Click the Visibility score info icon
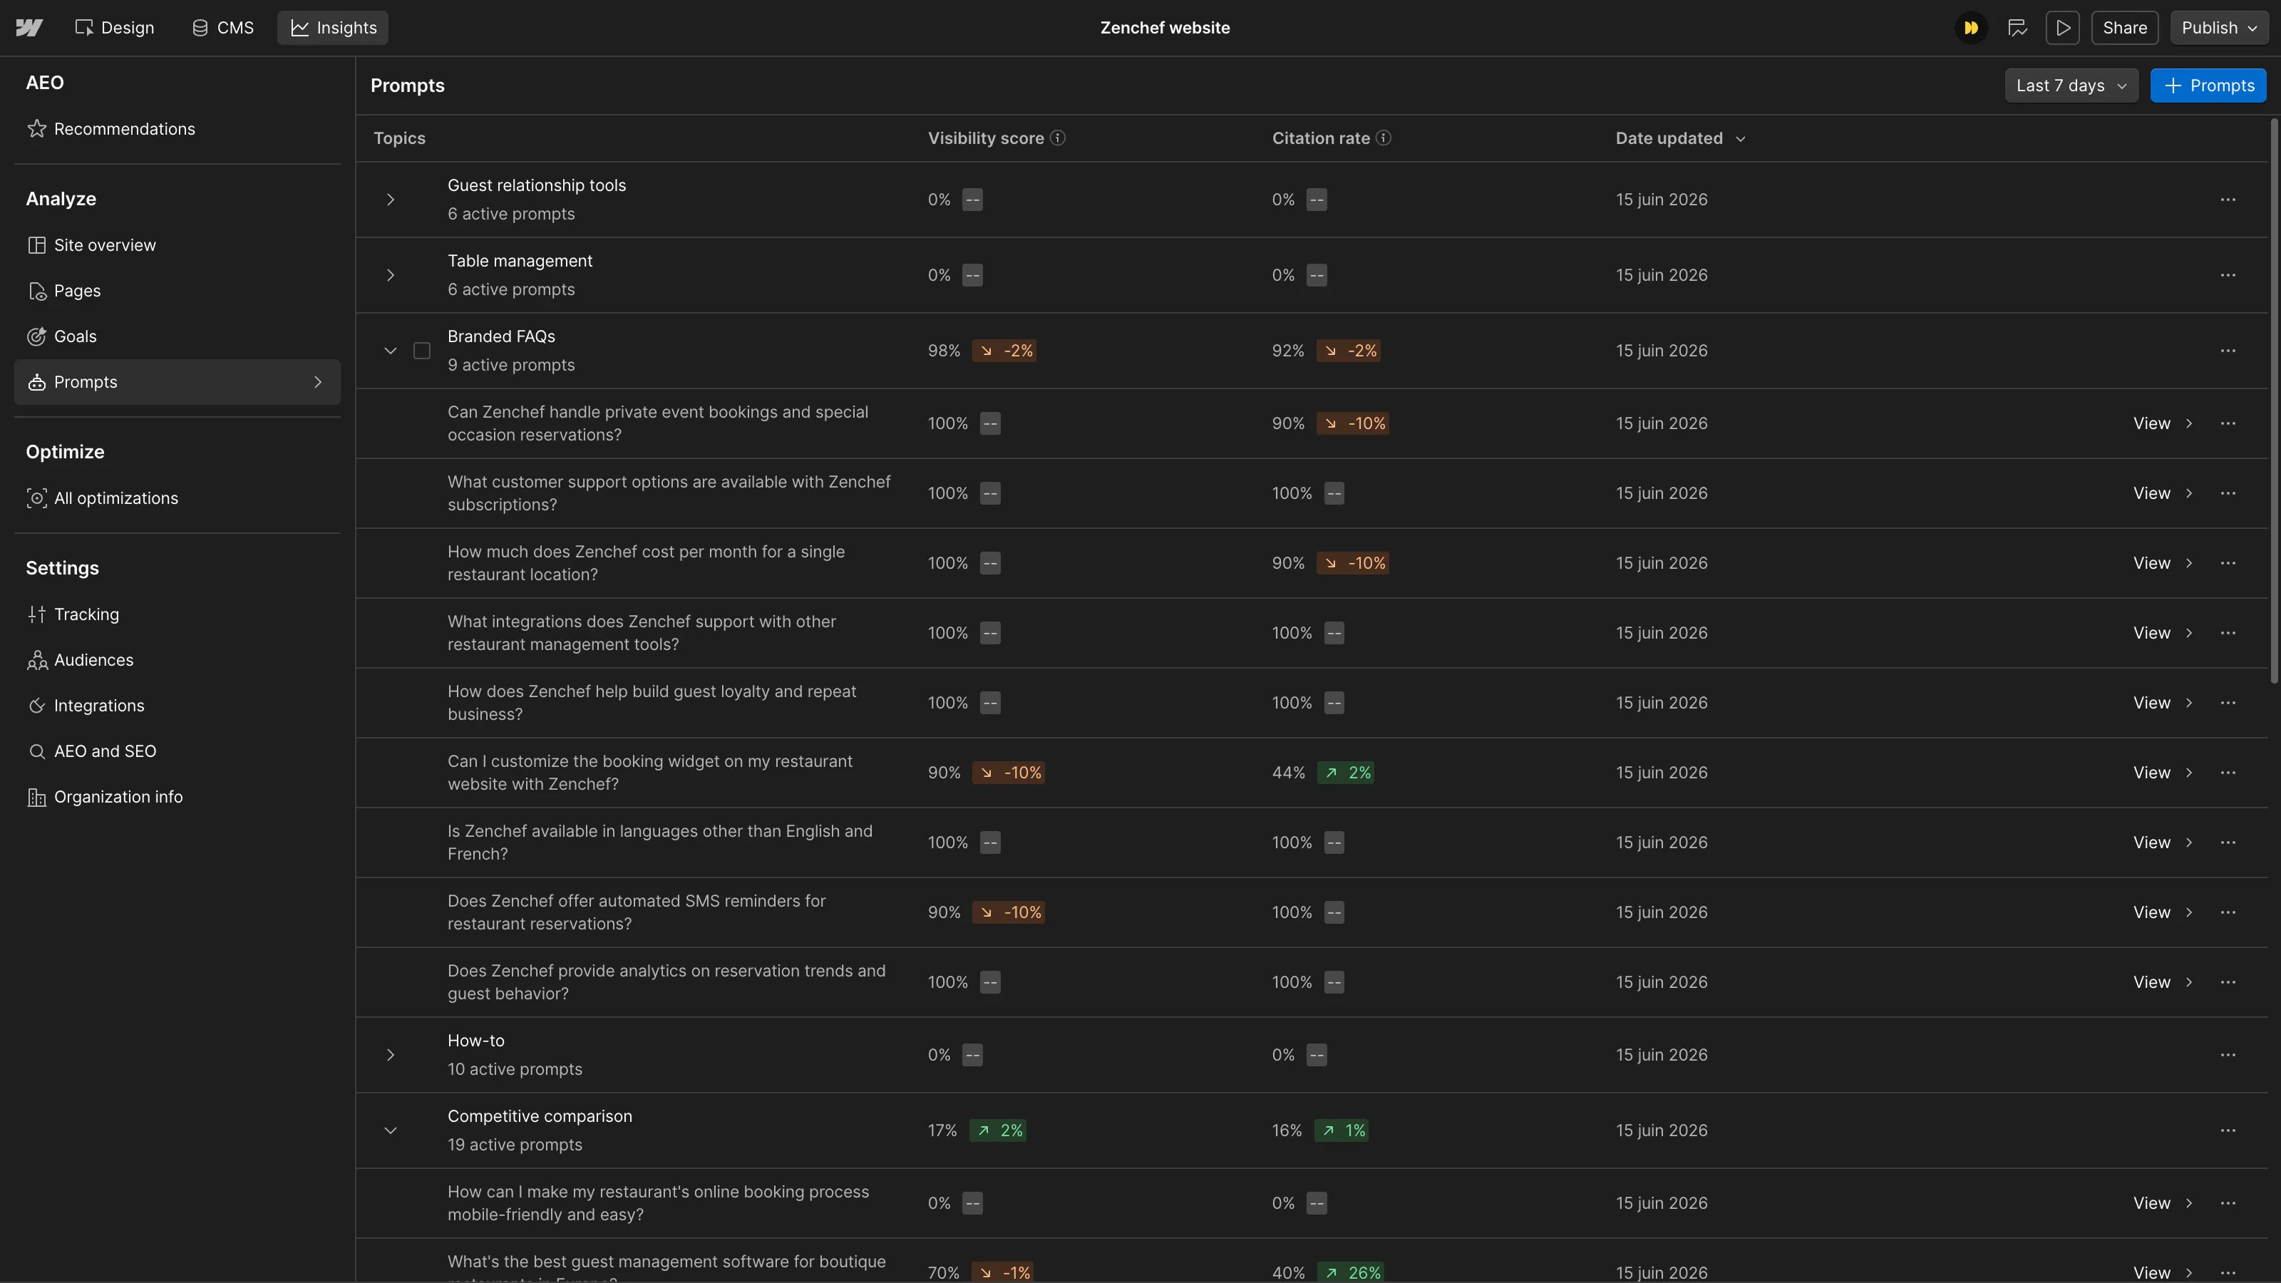 tap(1057, 138)
